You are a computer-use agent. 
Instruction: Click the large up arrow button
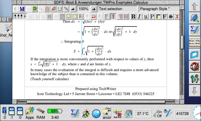tap(195, 6)
